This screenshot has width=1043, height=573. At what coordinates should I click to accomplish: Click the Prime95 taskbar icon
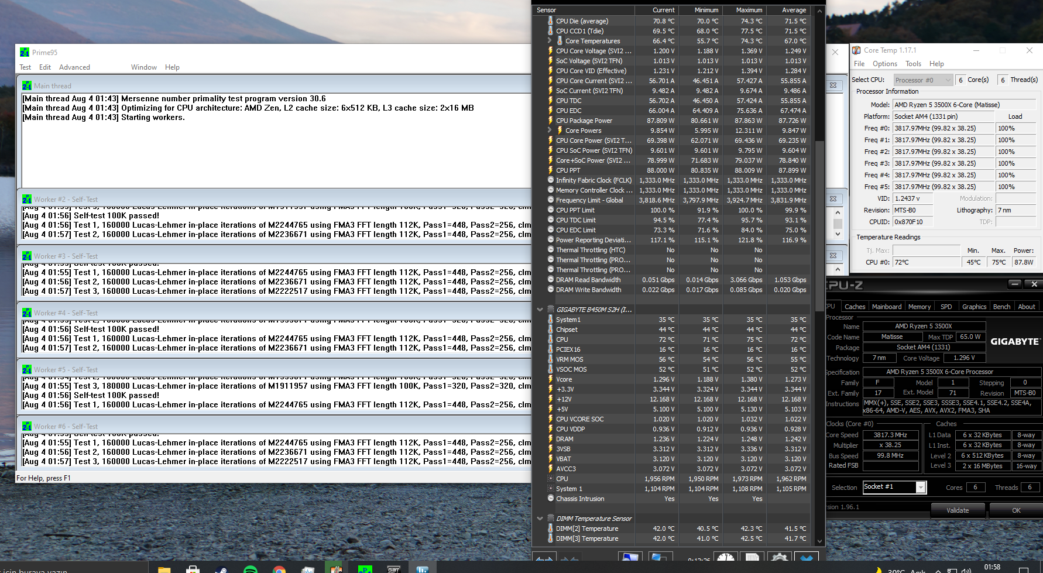click(365, 569)
